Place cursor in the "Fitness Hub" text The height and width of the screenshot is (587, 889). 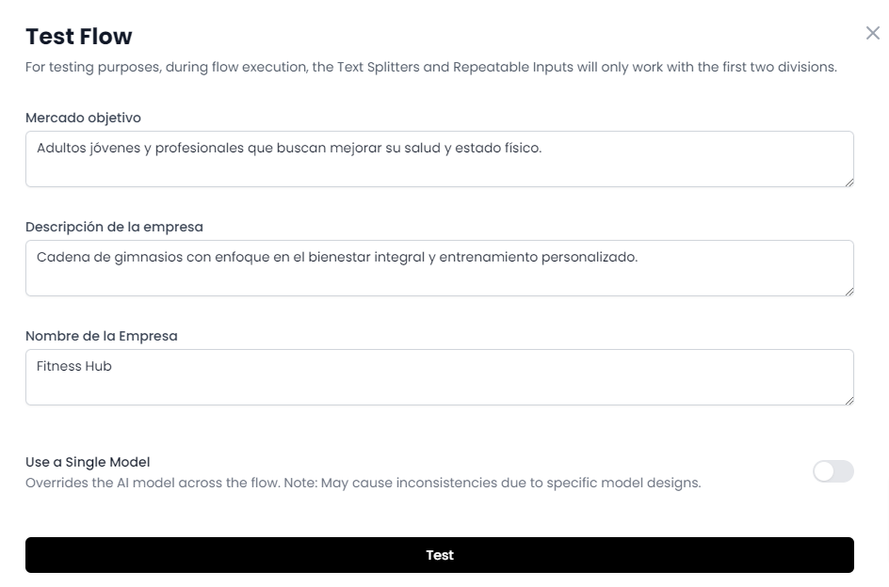[74, 367]
